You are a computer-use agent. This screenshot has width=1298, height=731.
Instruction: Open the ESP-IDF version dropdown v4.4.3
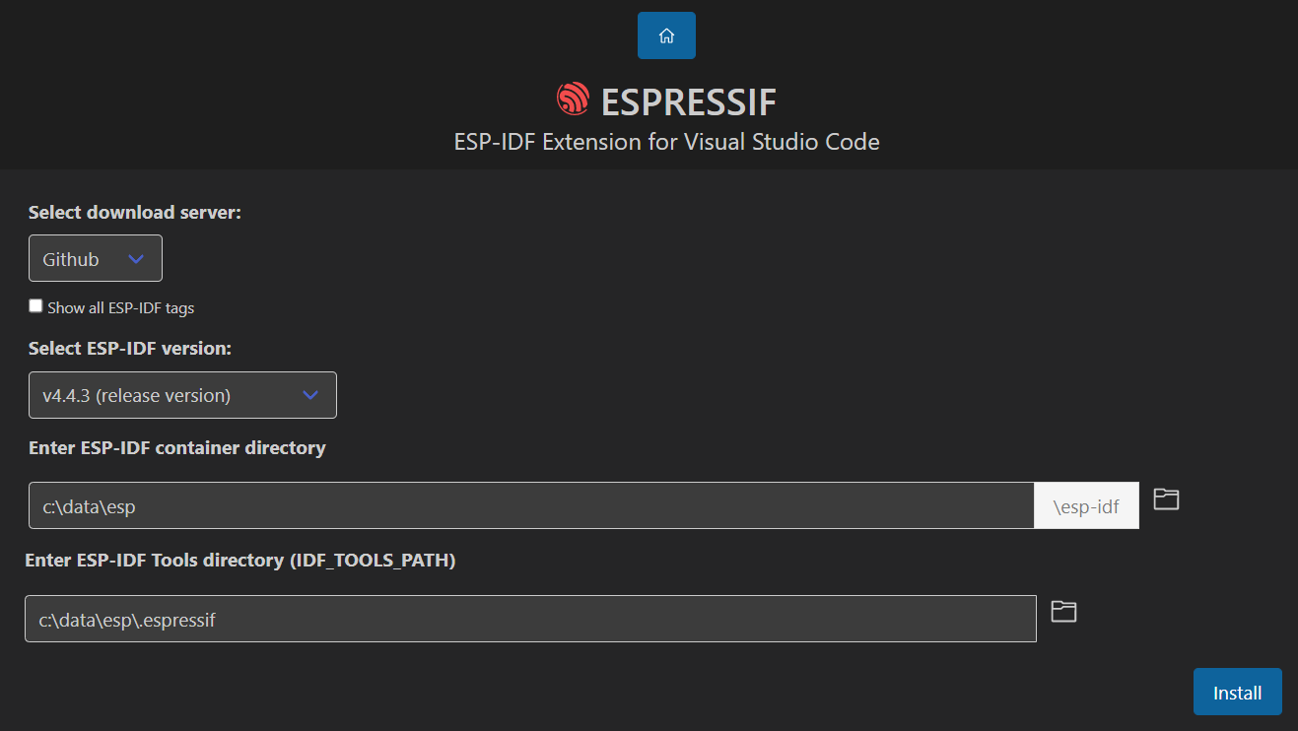tap(182, 395)
